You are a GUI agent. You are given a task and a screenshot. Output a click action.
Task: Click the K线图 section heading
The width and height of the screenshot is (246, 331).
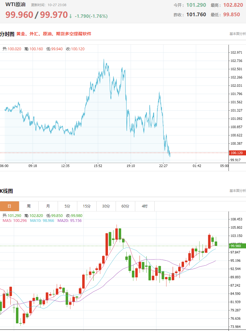pyautogui.click(x=6, y=191)
